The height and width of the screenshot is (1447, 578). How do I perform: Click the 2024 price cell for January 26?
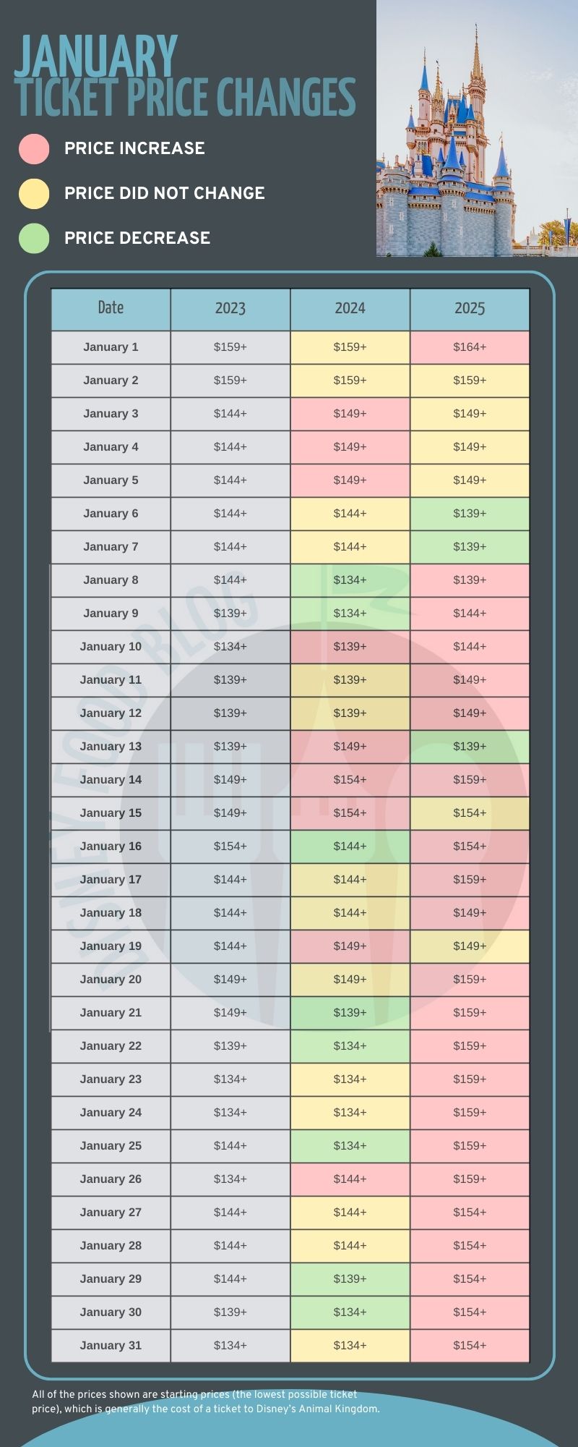click(x=350, y=1179)
